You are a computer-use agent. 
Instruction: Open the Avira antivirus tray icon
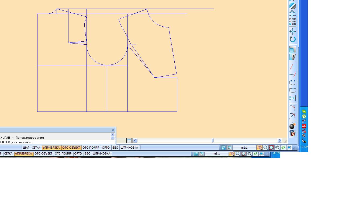click(304, 126)
